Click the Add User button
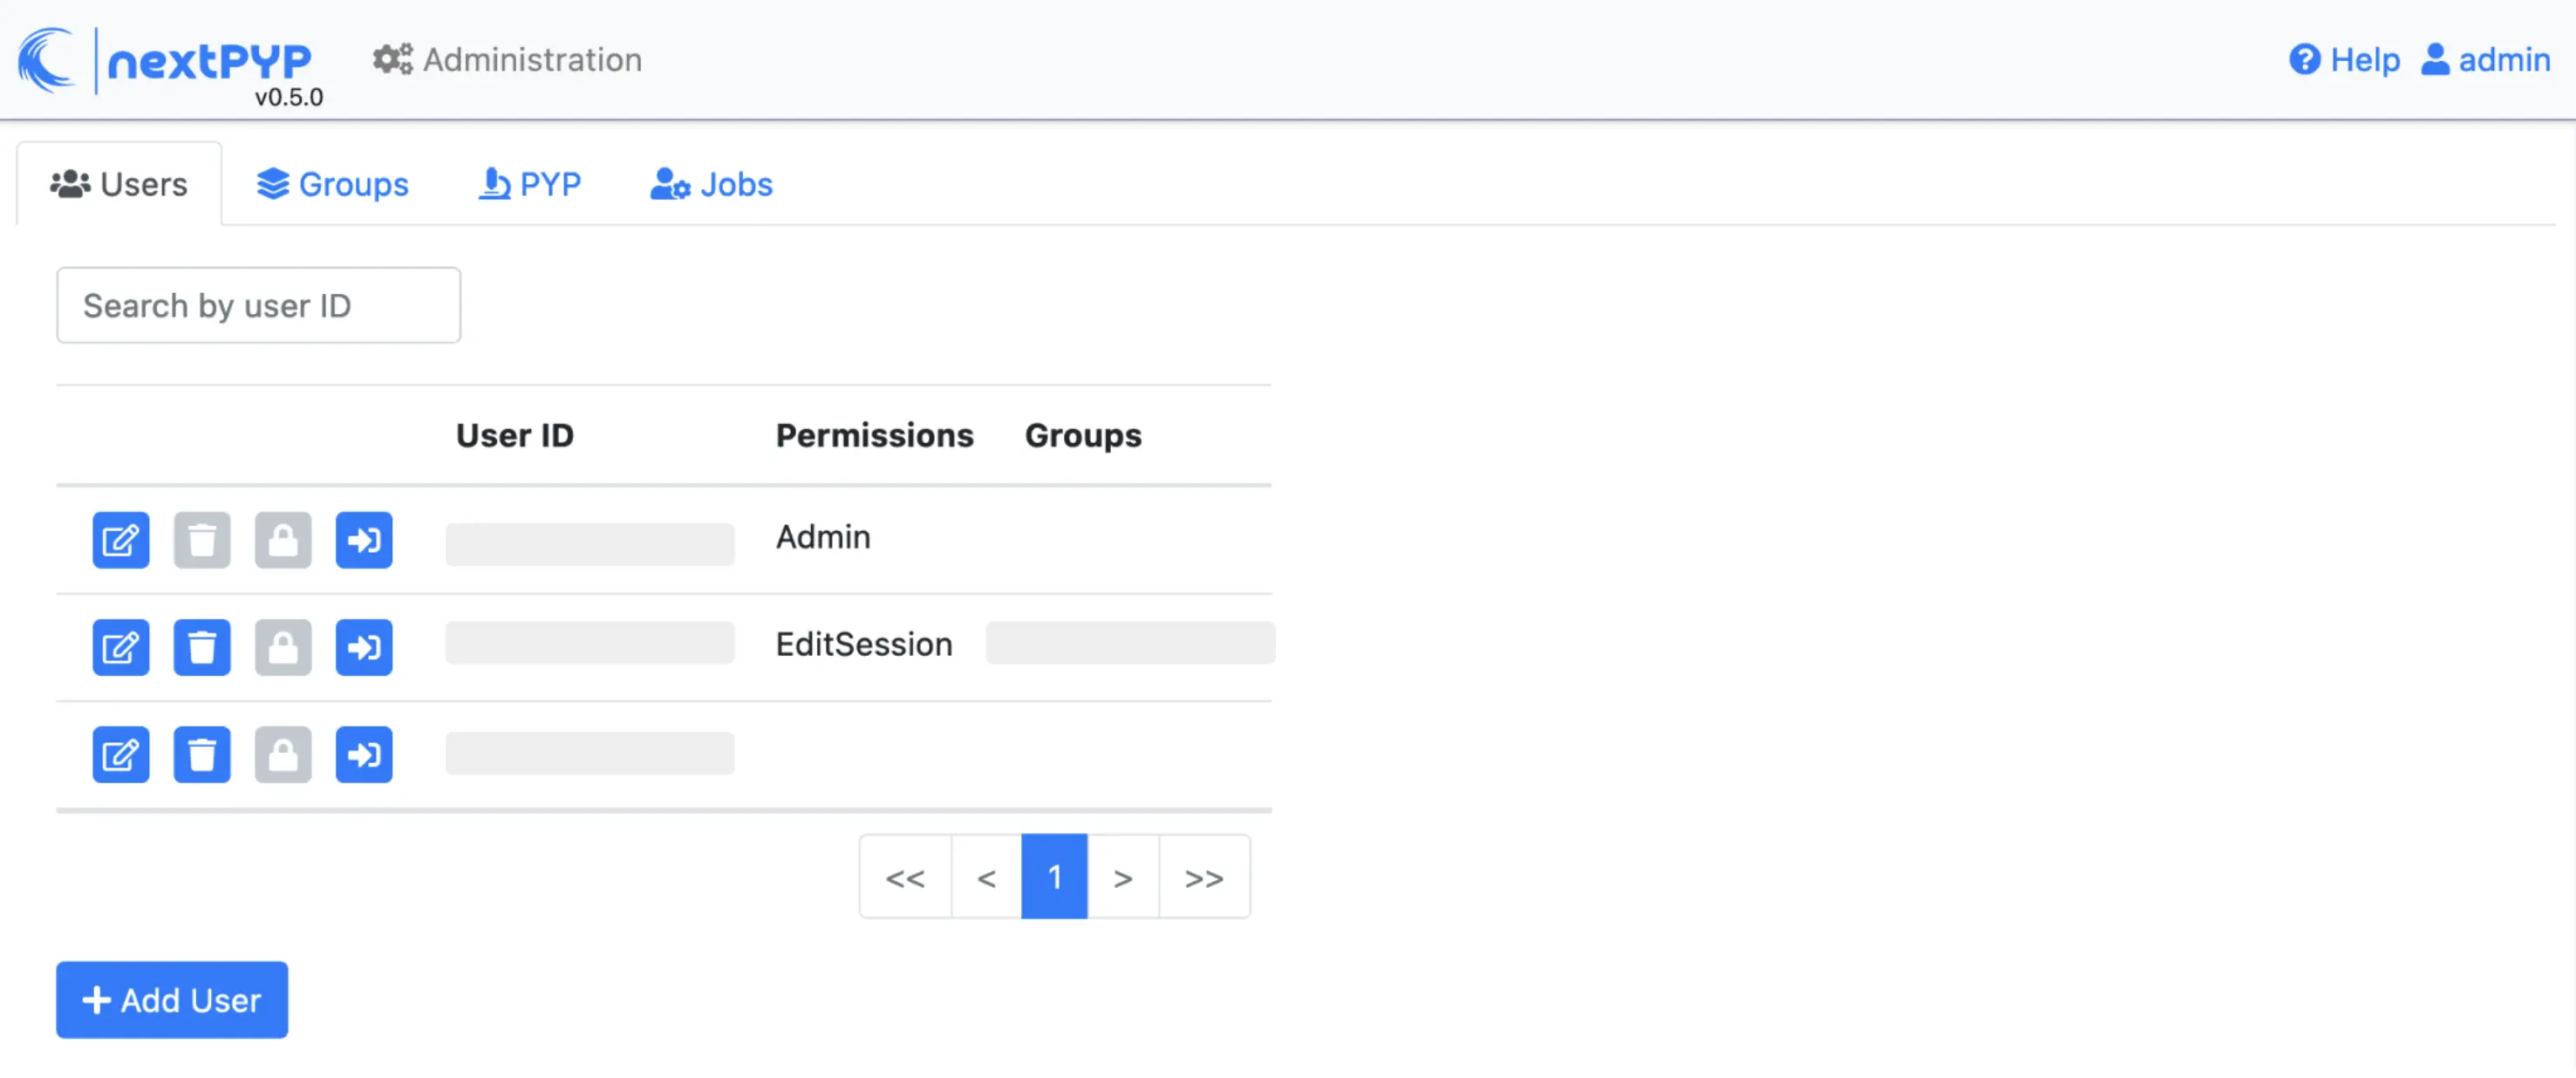The image size is (2576, 1078). (171, 1000)
